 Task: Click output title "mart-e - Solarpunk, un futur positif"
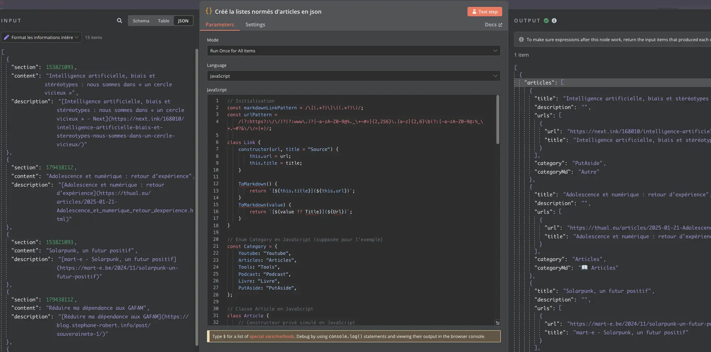[630, 332]
